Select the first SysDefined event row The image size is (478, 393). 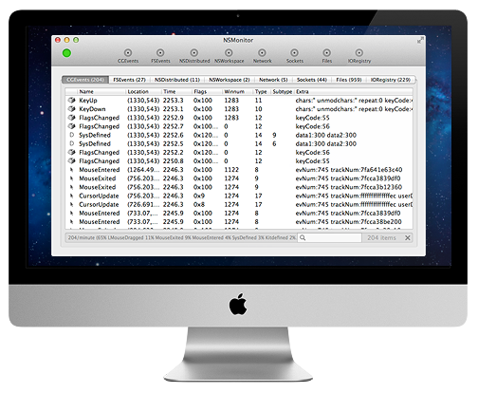pos(239,135)
